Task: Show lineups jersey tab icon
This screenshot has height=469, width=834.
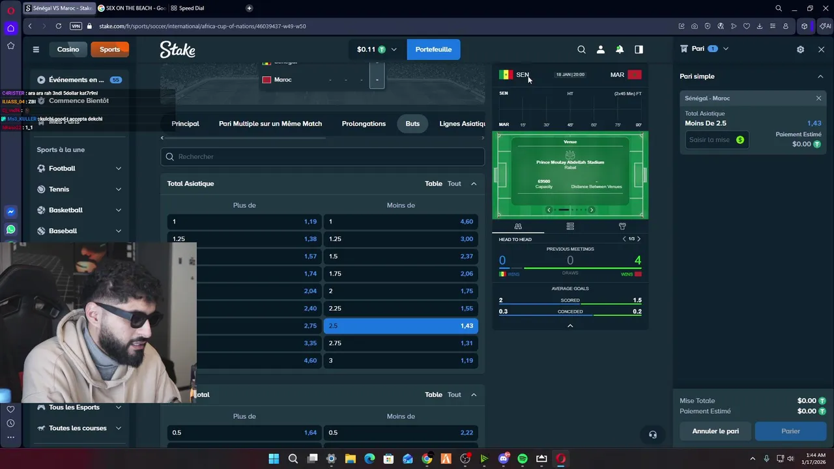Action: 622,226
